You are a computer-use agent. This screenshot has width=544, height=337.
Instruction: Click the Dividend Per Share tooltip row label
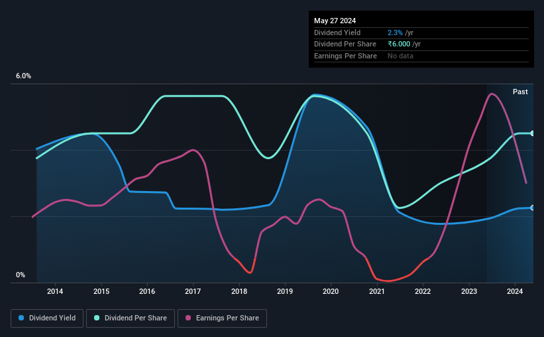345,44
